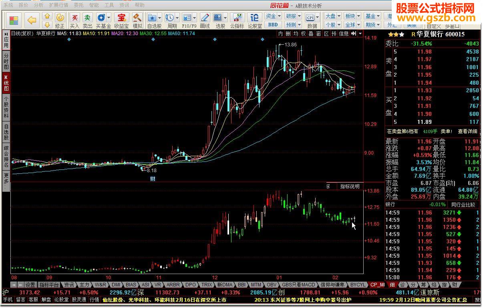This screenshot has height=308, width=483.
Task: Toggle the 窗 window option
Action: (x=319, y=34)
